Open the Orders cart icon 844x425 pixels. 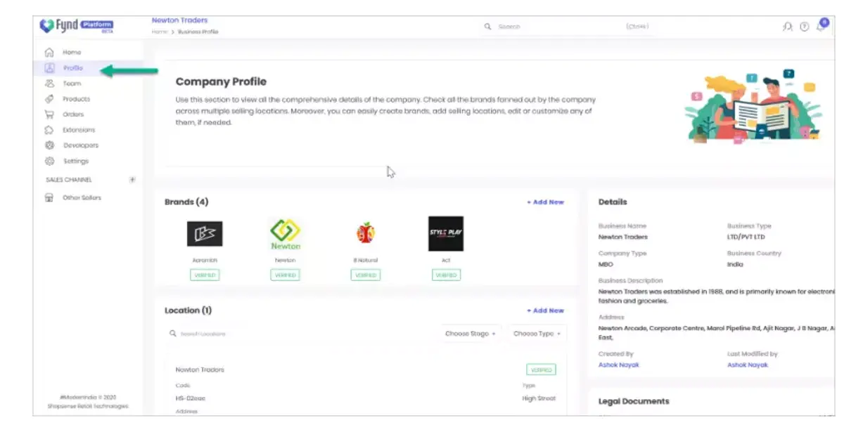(x=49, y=115)
